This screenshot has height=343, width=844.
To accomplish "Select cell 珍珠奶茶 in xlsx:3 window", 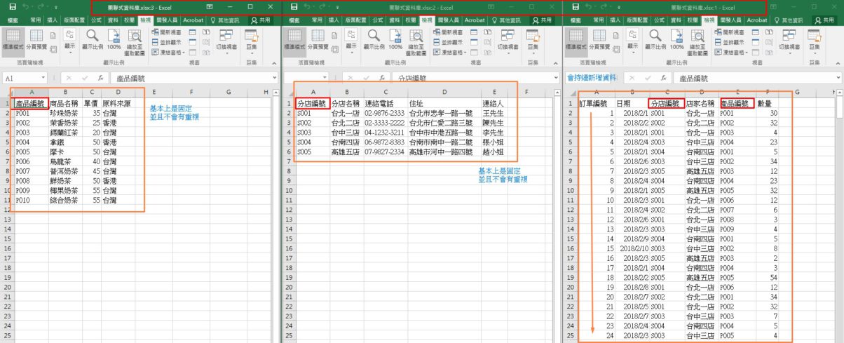I will tap(64, 112).
